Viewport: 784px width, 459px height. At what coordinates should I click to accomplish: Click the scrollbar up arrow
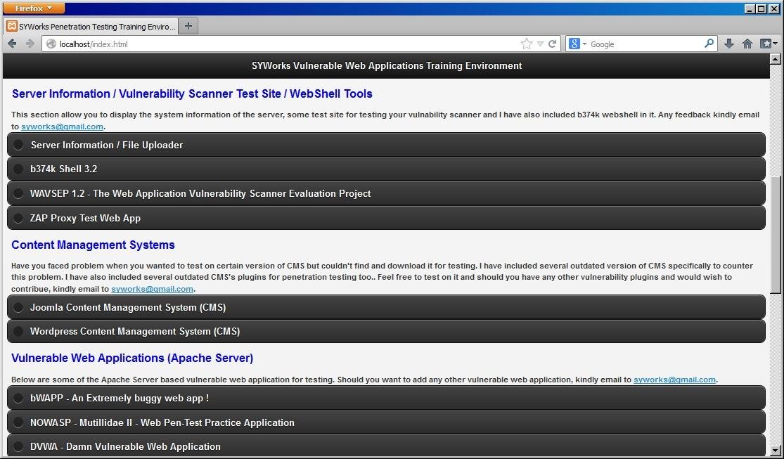point(776,59)
